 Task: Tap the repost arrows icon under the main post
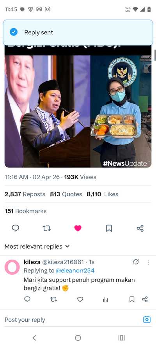click(x=47, y=228)
